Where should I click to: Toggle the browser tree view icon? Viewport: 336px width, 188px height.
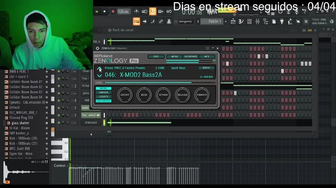coord(266,22)
